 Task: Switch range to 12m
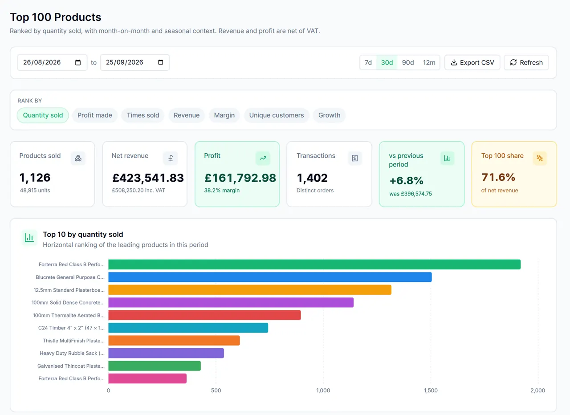[429, 62]
